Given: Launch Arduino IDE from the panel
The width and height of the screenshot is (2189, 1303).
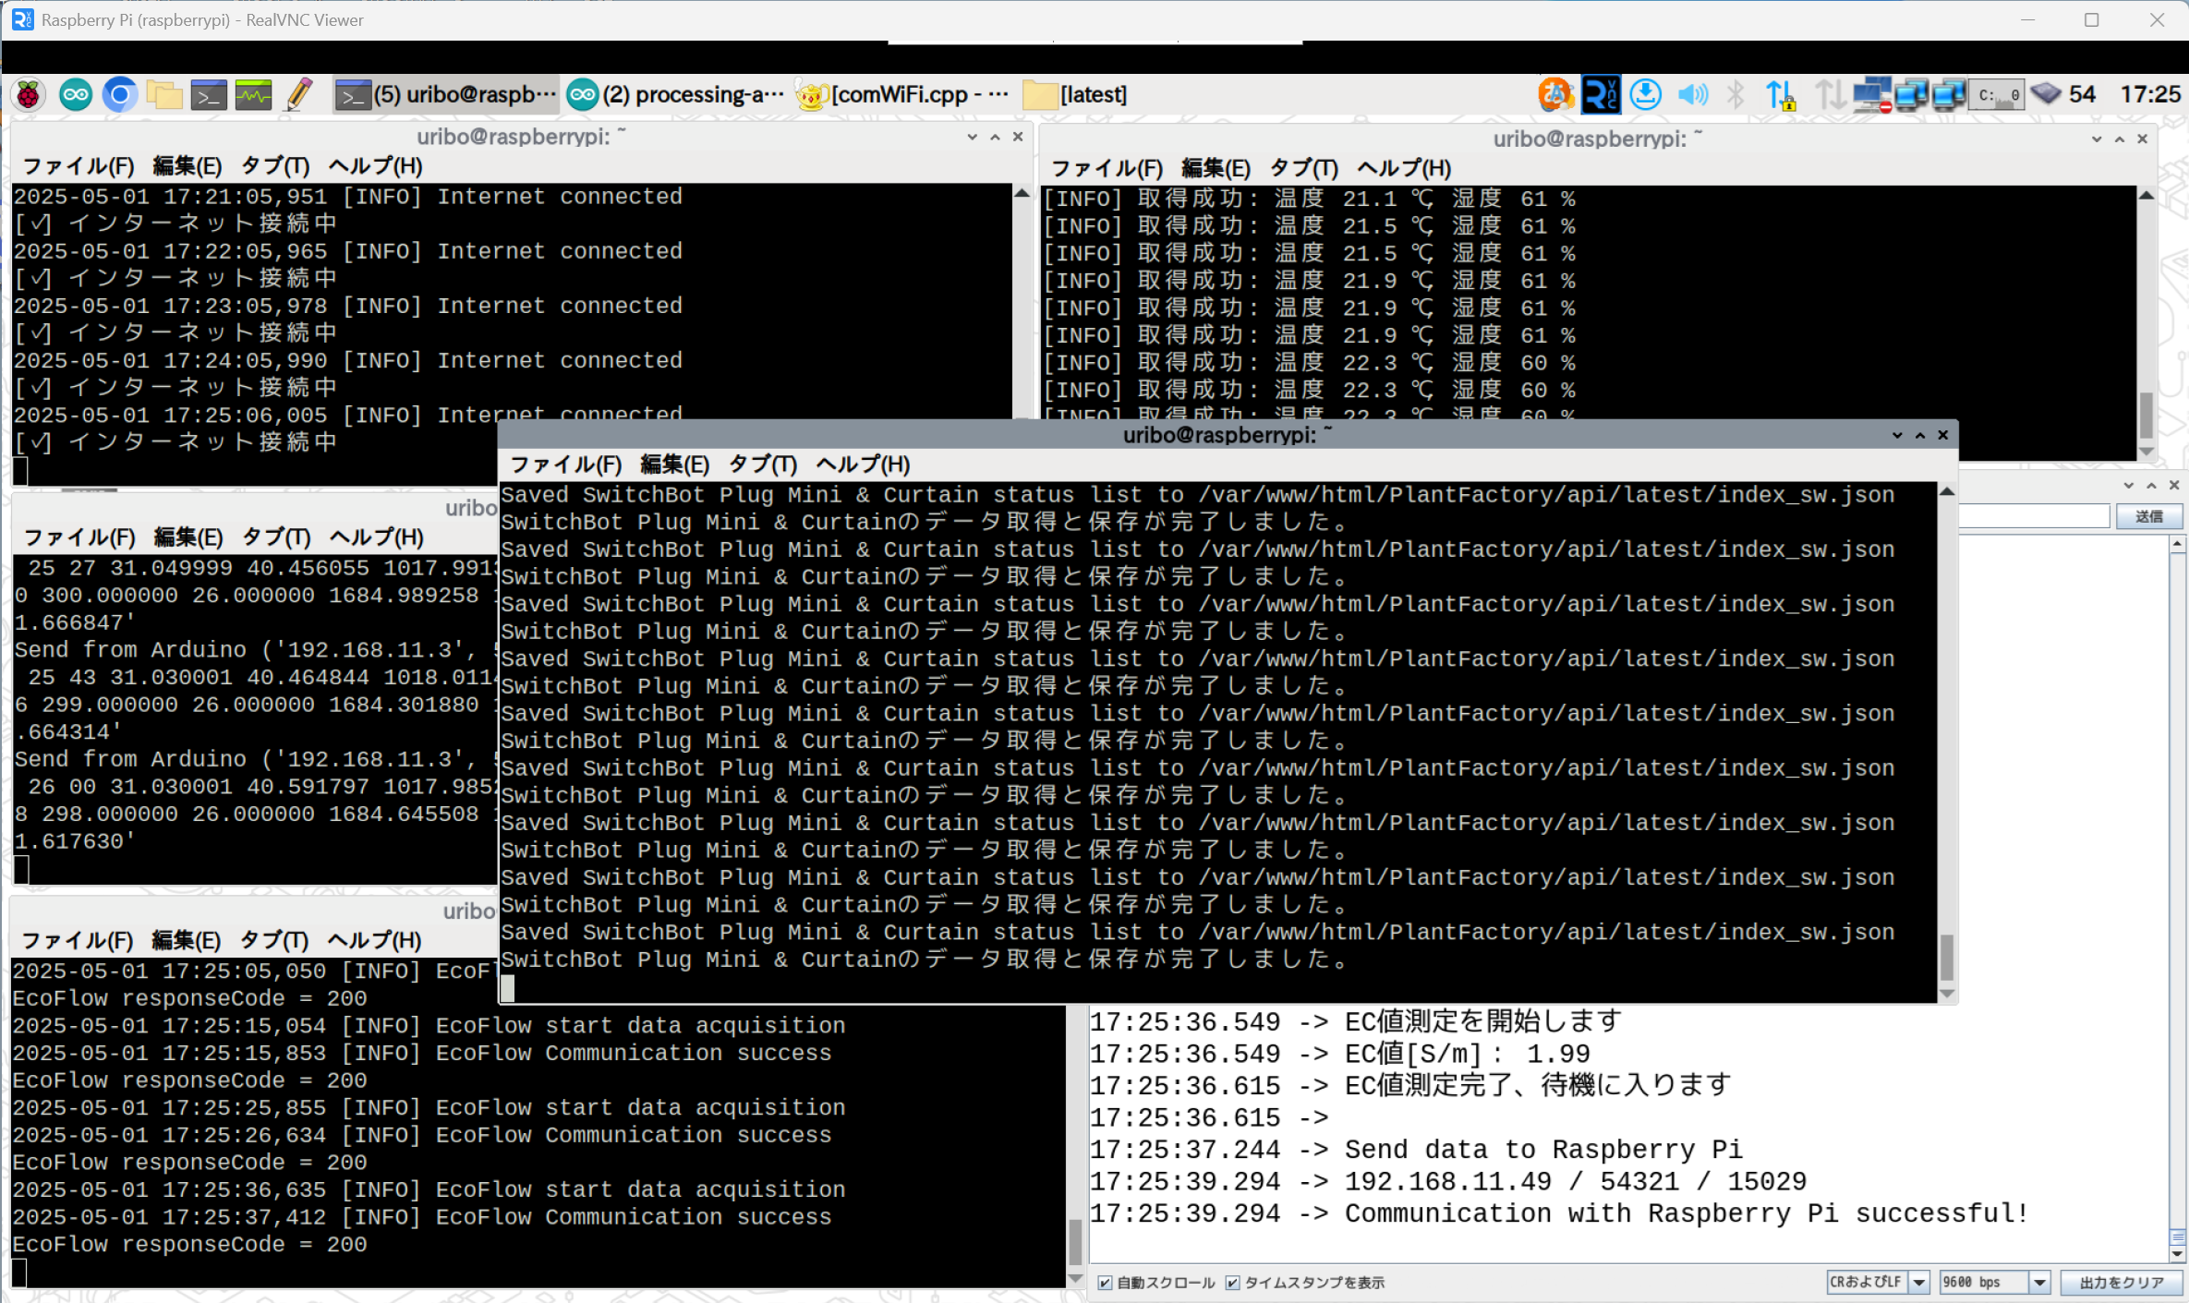Looking at the screenshot, I should (x=76, y=94).
